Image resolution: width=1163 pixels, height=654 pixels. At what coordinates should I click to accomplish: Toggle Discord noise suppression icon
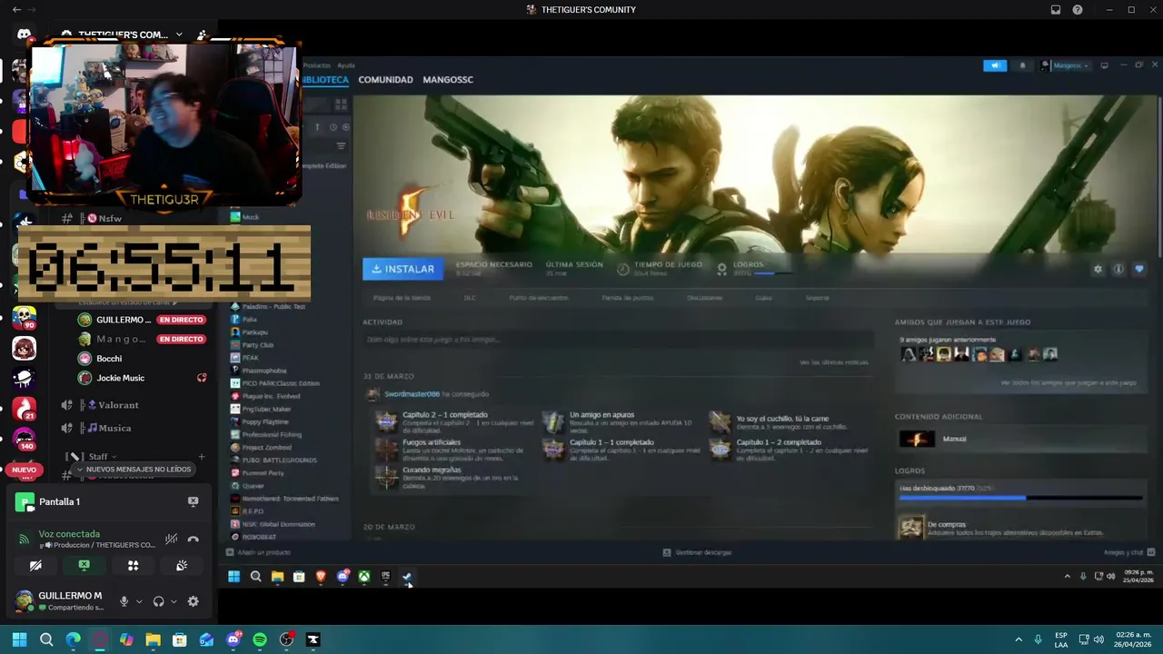pyautogui.click(x=171, y=539)
